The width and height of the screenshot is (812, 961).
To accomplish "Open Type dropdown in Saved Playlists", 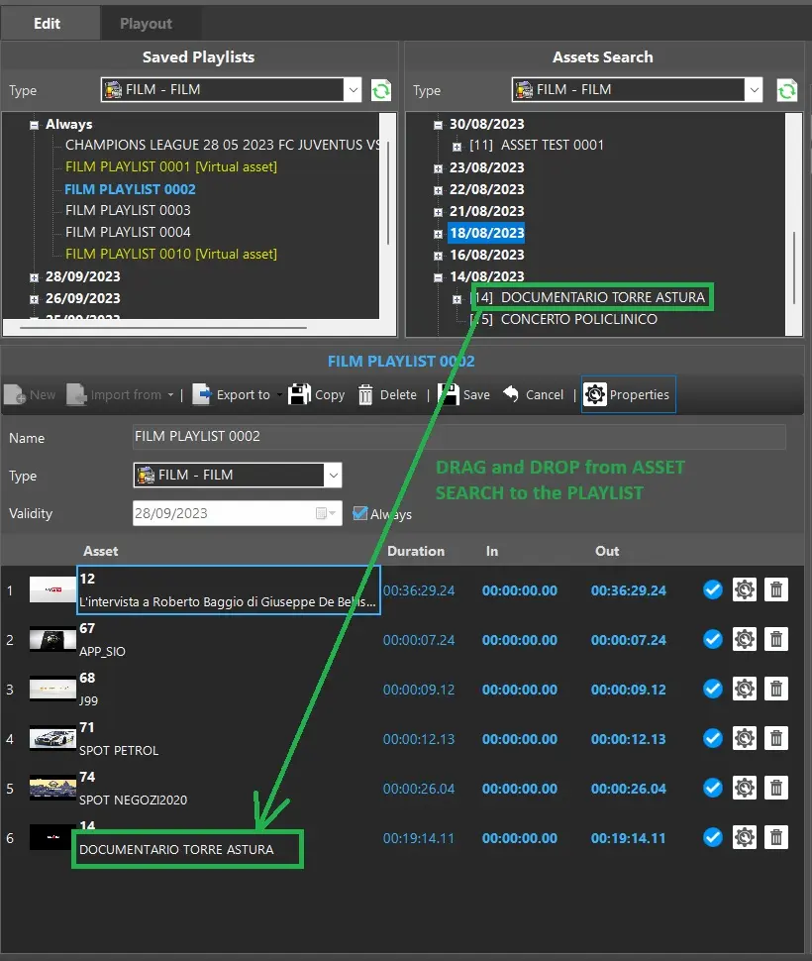I will coord(354,90).
